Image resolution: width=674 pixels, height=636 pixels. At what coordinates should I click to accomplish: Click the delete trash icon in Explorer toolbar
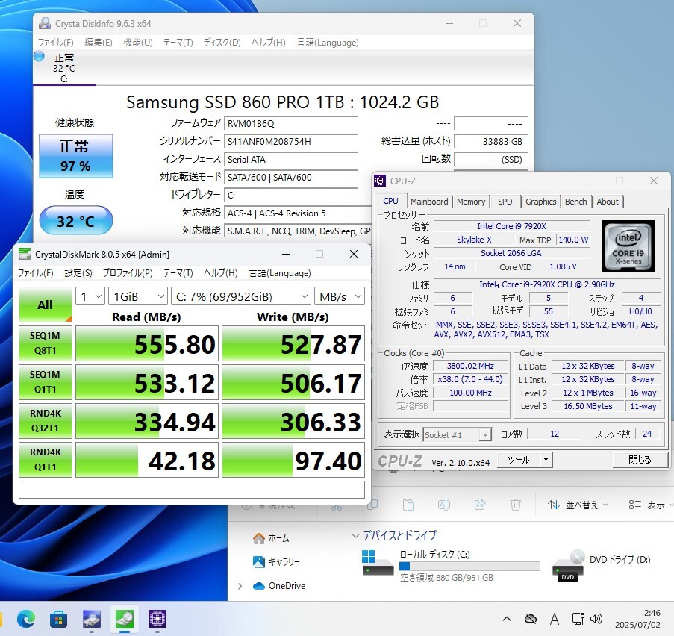(x=515, y=505)
